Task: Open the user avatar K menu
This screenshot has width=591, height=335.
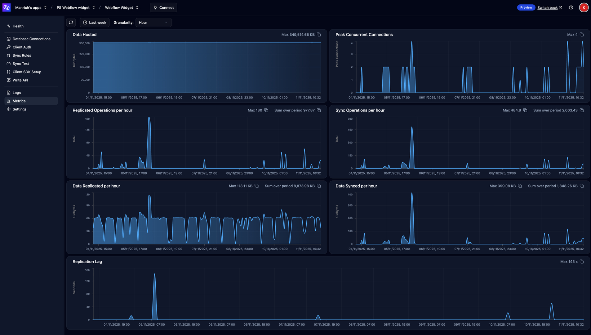Action: coord(583,8)
